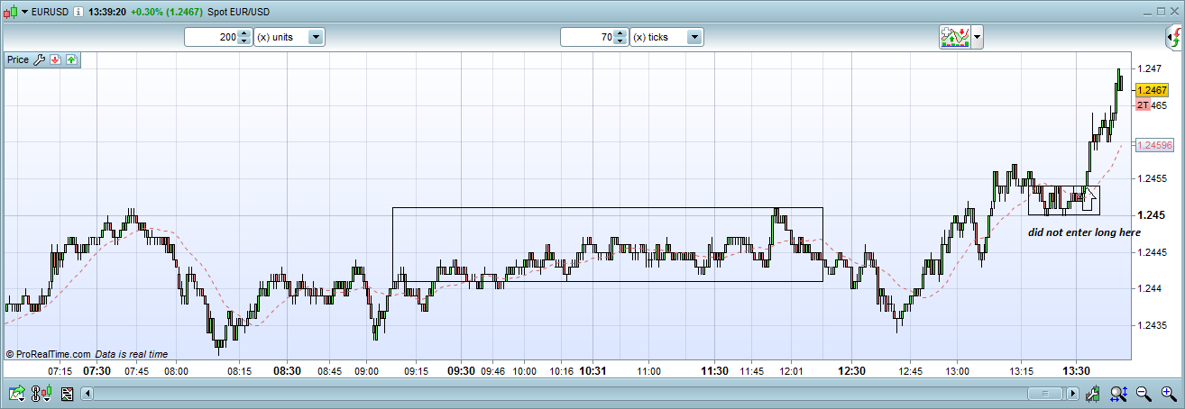Click the candlestick chart style icon

[x=10, y=11]
